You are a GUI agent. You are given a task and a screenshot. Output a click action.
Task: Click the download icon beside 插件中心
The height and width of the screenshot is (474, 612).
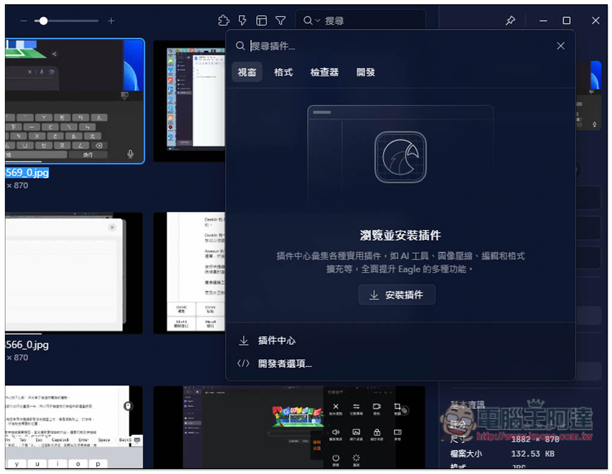(x=244, y=341)
